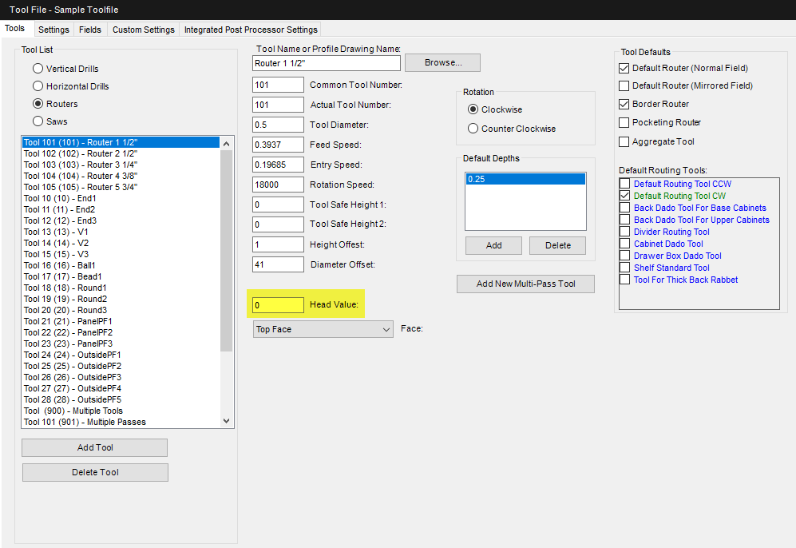Open the Face dropdown
Viewport: 796px width, 548px height.
tap(323, 329)
